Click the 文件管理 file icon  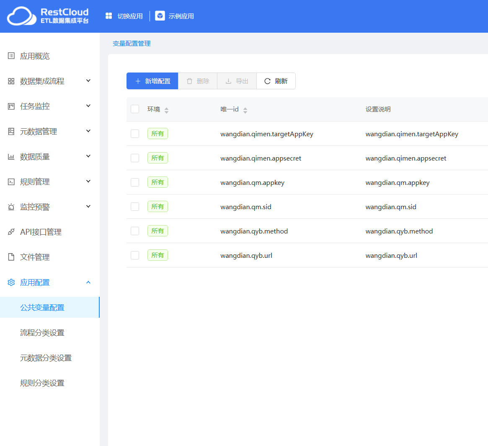click(x=11, y=257)
